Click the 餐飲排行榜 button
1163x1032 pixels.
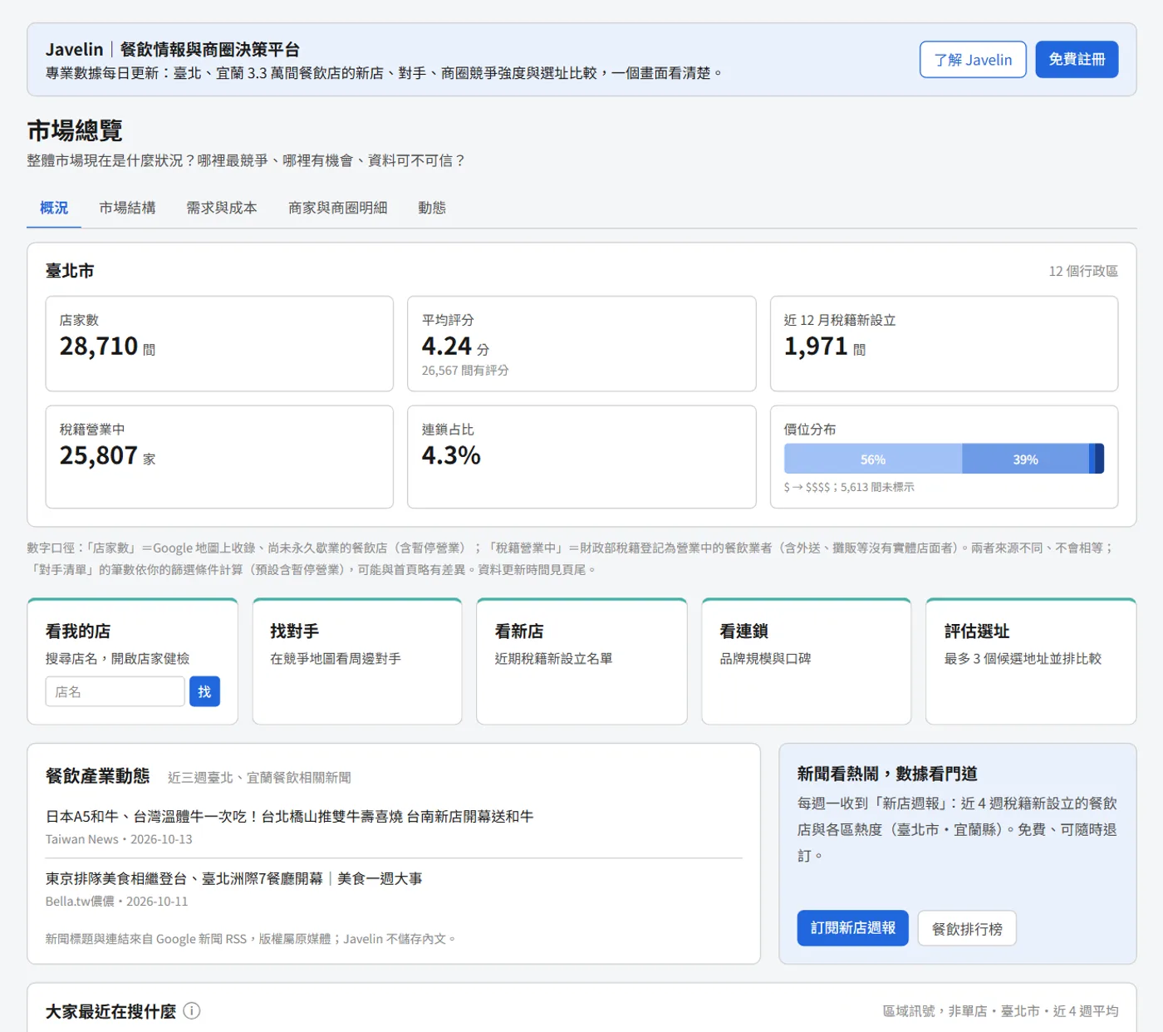[x=967, y=928]
